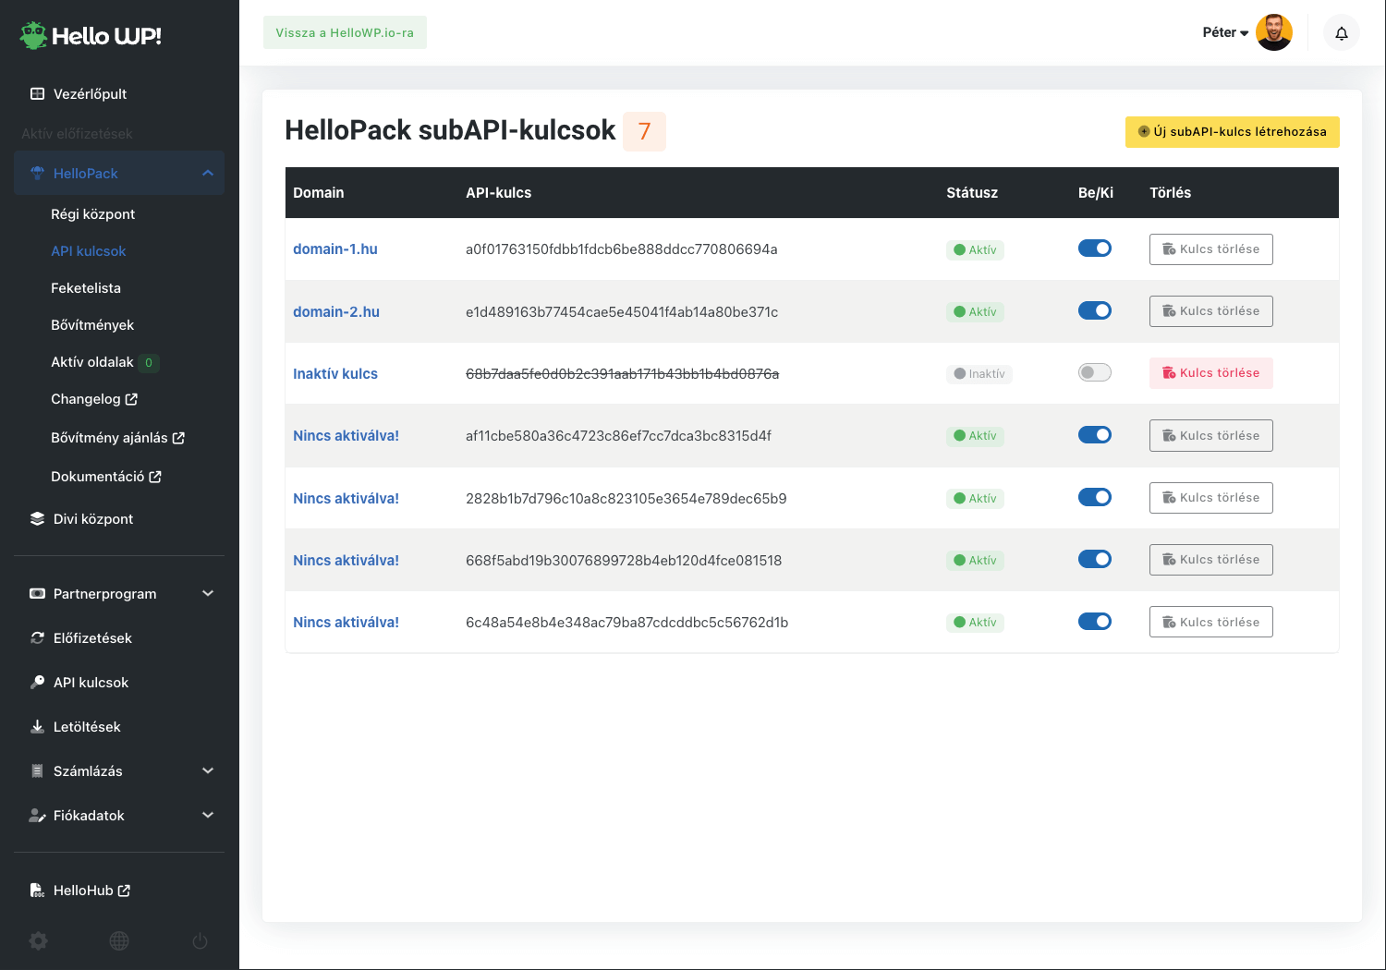Open Vezérlőpult in the sidebar
This screenshot has height=970, width=1386.
[x=90, y=93]
